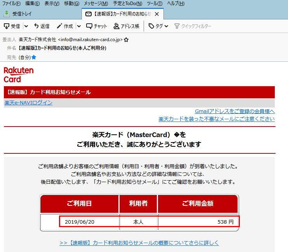This screenshot has height=252, width=288.
Task: Click the envelope icon on the mail tab
Action: click(x=88, y=14)
